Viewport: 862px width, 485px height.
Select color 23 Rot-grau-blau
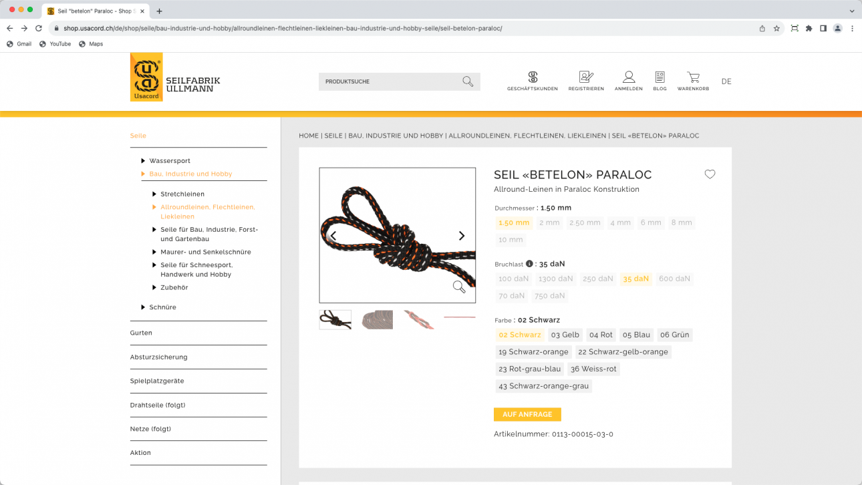pos(530,369)
